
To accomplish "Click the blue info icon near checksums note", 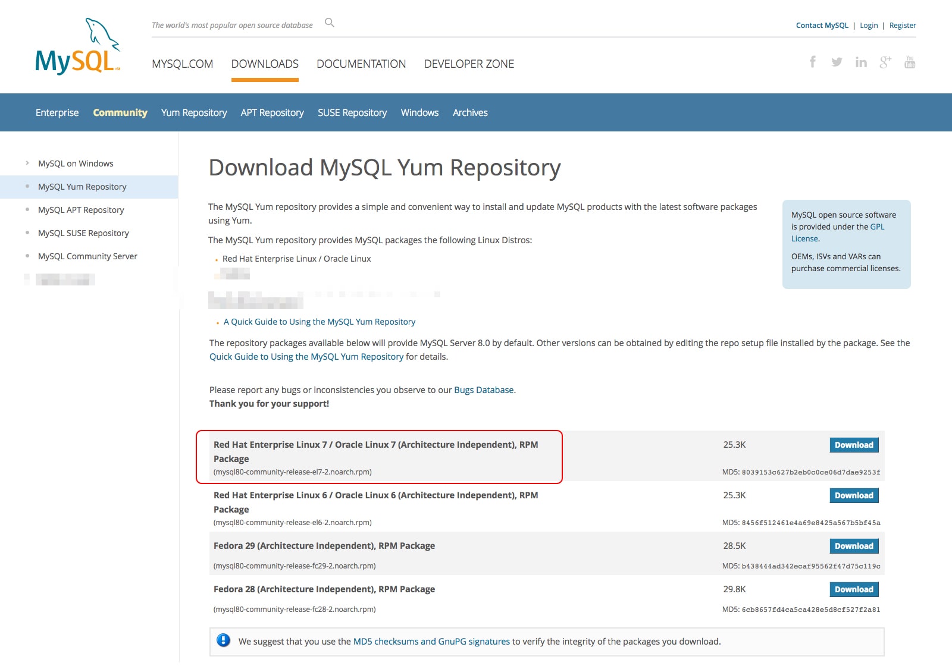I will (x=223, y=640).
